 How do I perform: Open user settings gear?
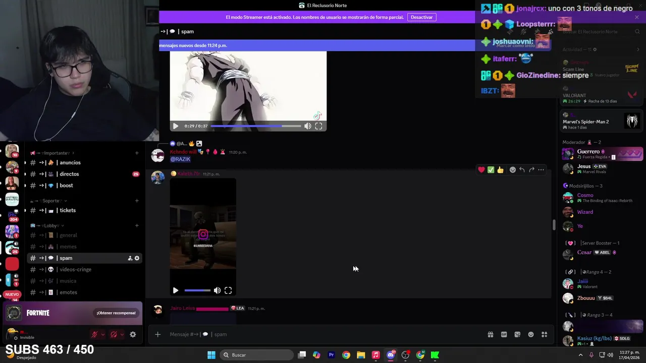(x=133, y=334)
